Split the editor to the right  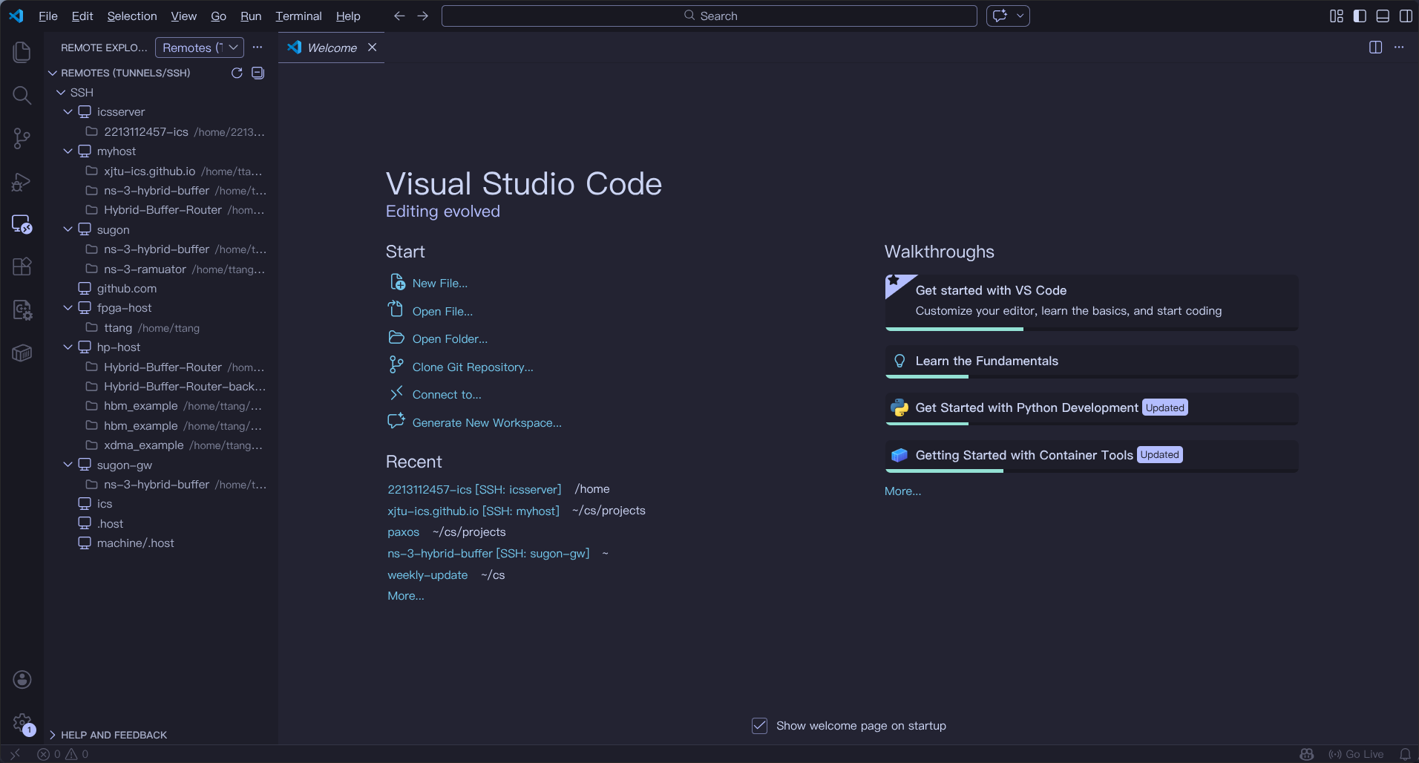coord(1375,48)
